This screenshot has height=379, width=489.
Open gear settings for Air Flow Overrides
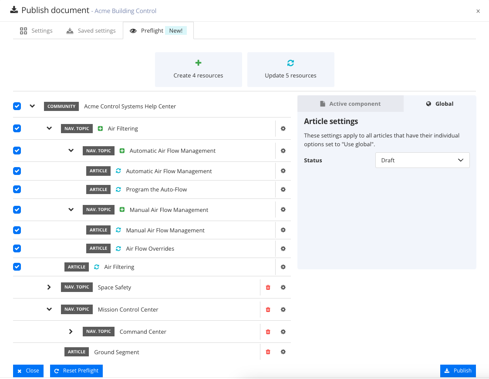[283, 248]
